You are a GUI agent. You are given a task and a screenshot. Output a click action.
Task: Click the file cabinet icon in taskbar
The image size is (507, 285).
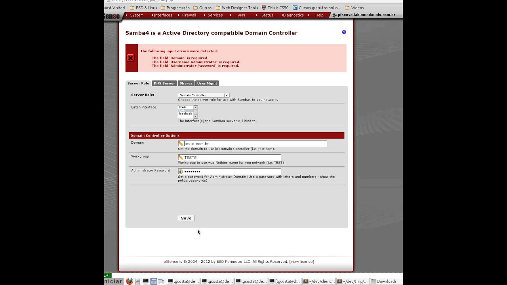tap(137, 281)
